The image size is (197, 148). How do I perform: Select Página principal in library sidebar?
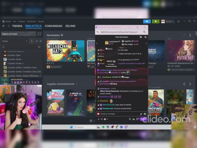pyautogui.click(x=18, y=34)
